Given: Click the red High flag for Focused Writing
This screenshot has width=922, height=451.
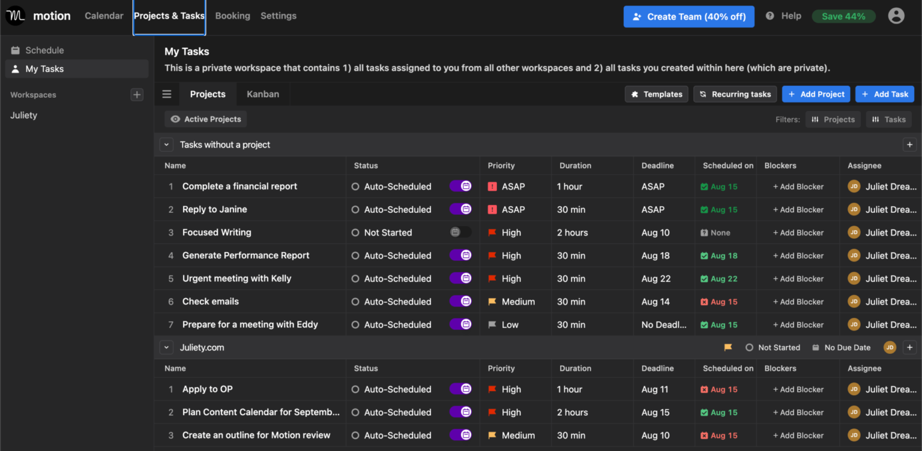Looking at the screenshot, I should (x=492, y=233).
